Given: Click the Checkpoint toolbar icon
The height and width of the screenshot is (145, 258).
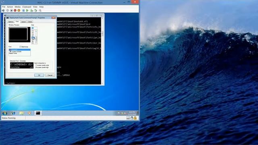Looking at the screenshot, I should click(31, 10).
